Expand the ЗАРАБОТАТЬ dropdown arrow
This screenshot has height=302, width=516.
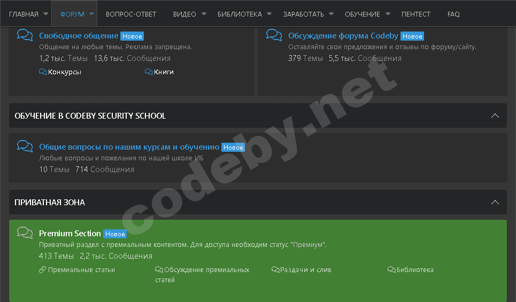click(331, 14)
